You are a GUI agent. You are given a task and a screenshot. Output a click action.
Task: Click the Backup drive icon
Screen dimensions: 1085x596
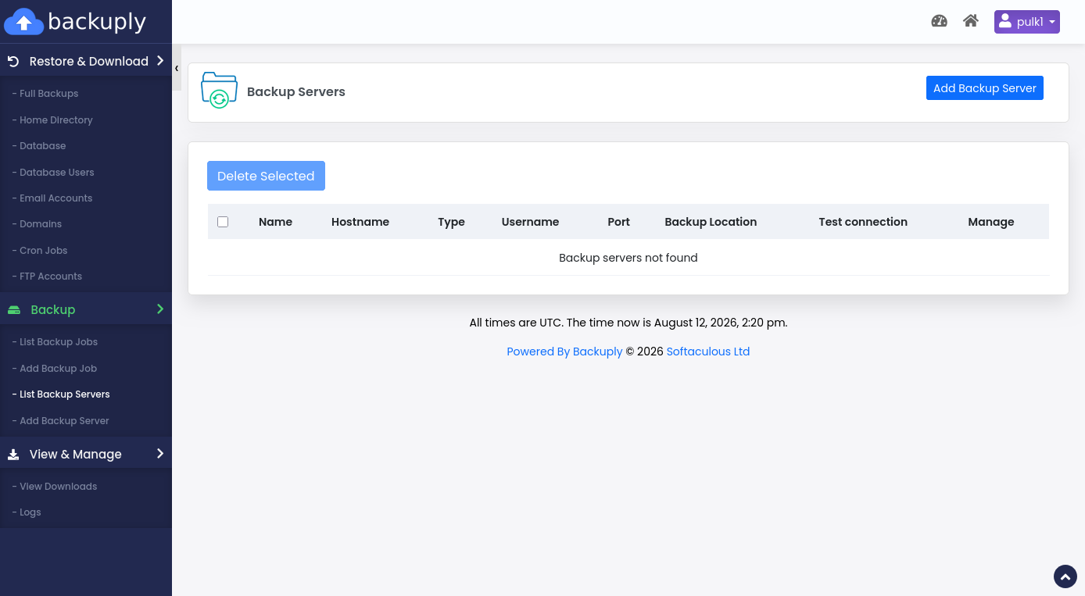pyautogui.click(x=14, y=310)
